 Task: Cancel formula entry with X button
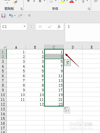40,27
